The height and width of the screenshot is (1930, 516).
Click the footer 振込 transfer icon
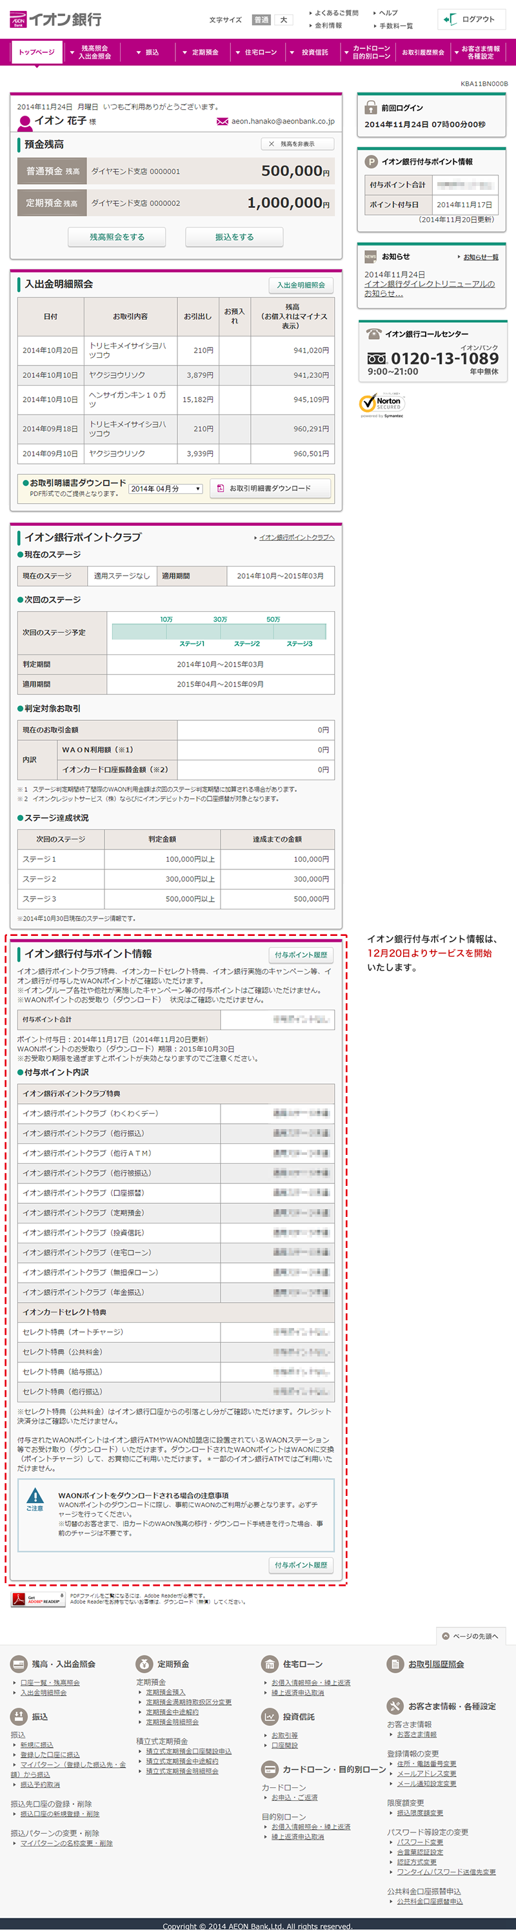[x=19, y=1716]
